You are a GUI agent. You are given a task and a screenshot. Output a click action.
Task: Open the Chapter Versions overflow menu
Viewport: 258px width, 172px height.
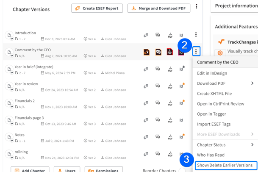(x=197, y=7)
